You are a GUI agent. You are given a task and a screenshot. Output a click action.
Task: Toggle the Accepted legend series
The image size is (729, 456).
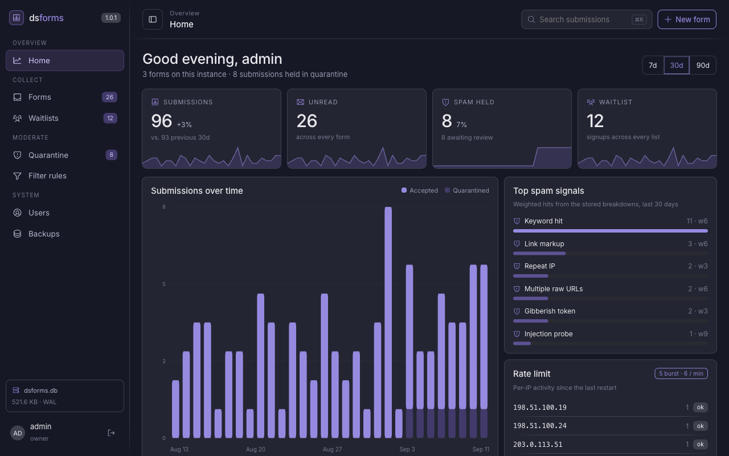tap(420, 190)
